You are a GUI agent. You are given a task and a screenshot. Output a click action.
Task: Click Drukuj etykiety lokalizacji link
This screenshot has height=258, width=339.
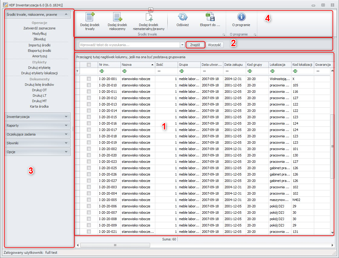(x=39, y=73)
